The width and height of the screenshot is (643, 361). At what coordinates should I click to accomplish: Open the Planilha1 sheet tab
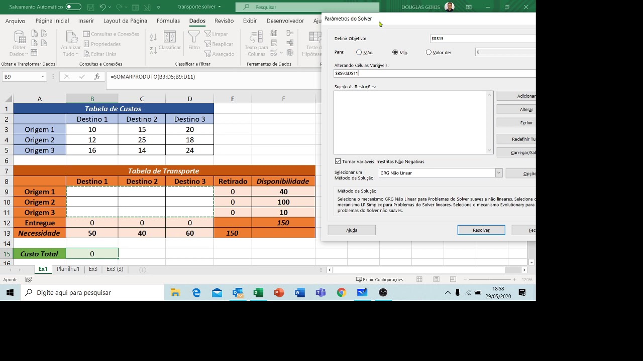click(68, 269)
